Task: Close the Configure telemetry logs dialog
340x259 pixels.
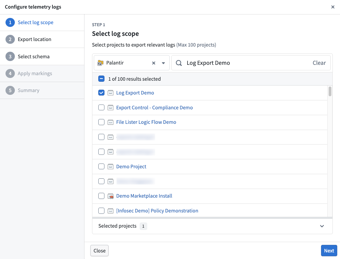Action: point(333,7)
